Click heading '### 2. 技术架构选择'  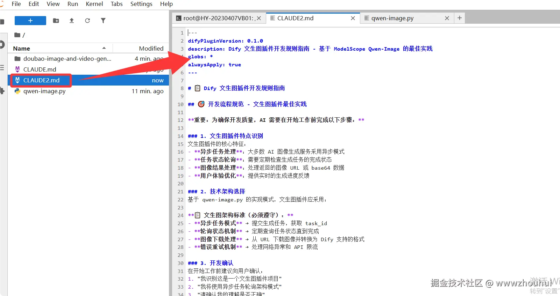pyautogui.click(x=217, y=191)
